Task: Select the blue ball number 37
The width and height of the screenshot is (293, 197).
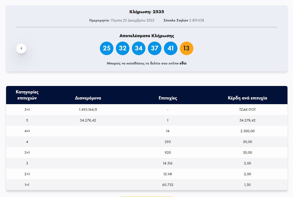Action: [155, 48]
